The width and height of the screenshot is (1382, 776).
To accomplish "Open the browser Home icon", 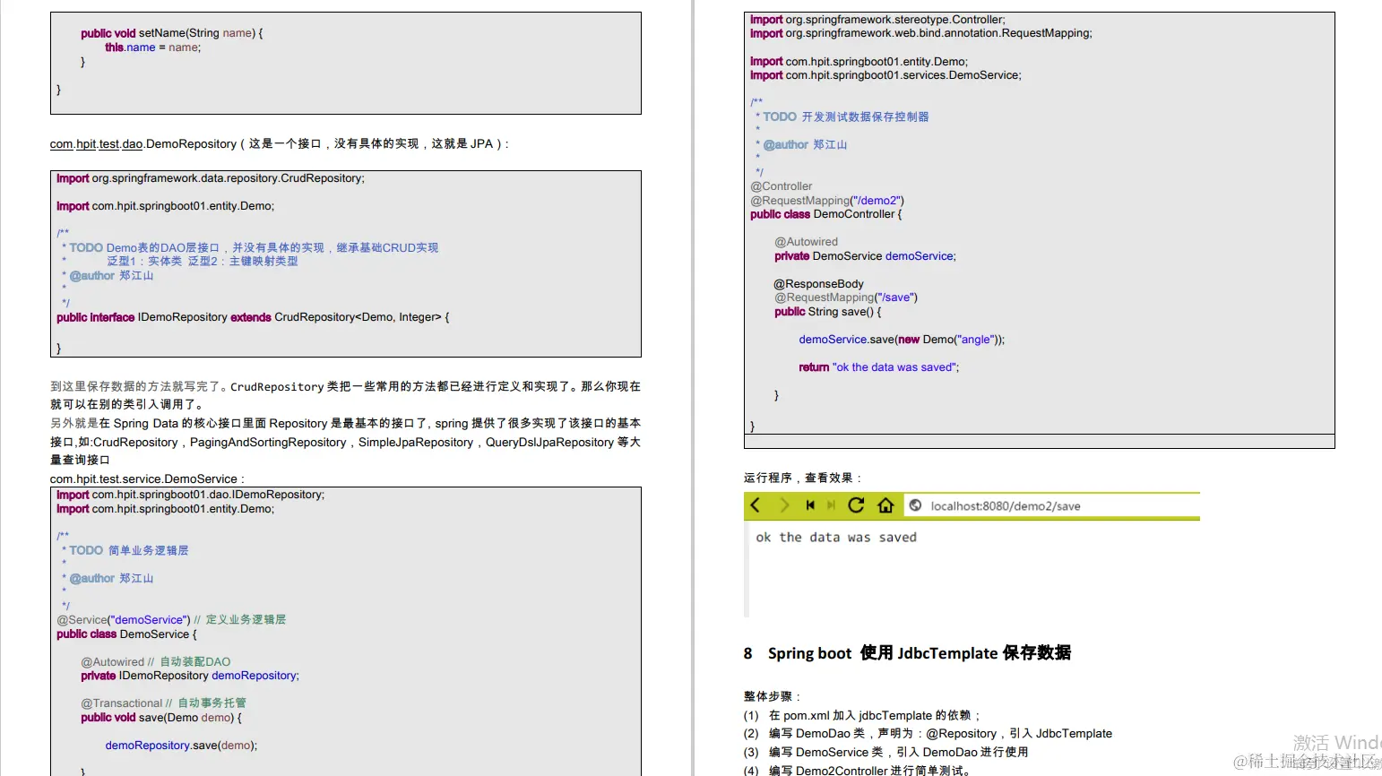I will pyautogui.click(x=885, y=504).
